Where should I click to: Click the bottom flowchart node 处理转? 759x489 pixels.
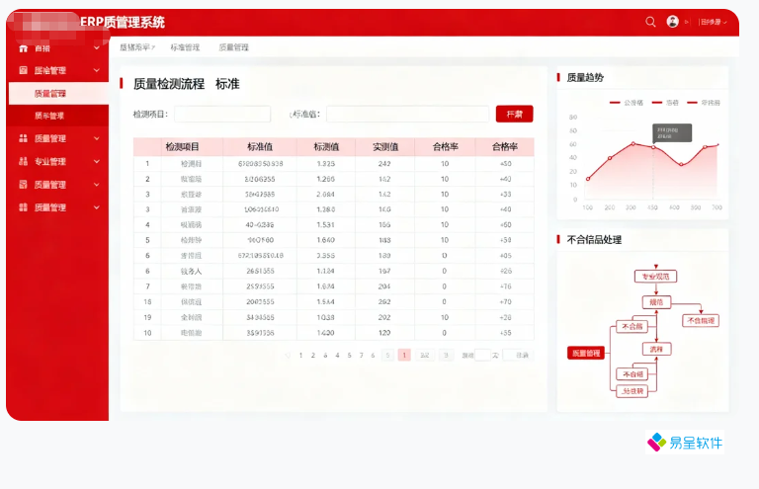[632, 391]
